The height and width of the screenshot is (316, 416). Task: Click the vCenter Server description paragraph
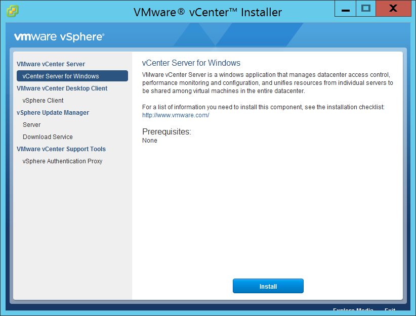[267, 83]
